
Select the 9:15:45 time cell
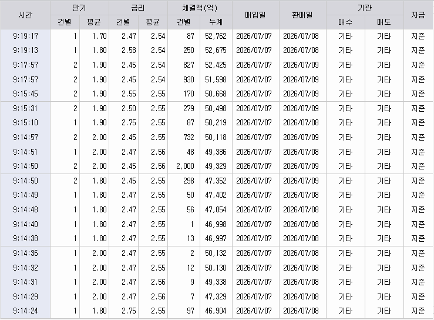click(25, 94)
